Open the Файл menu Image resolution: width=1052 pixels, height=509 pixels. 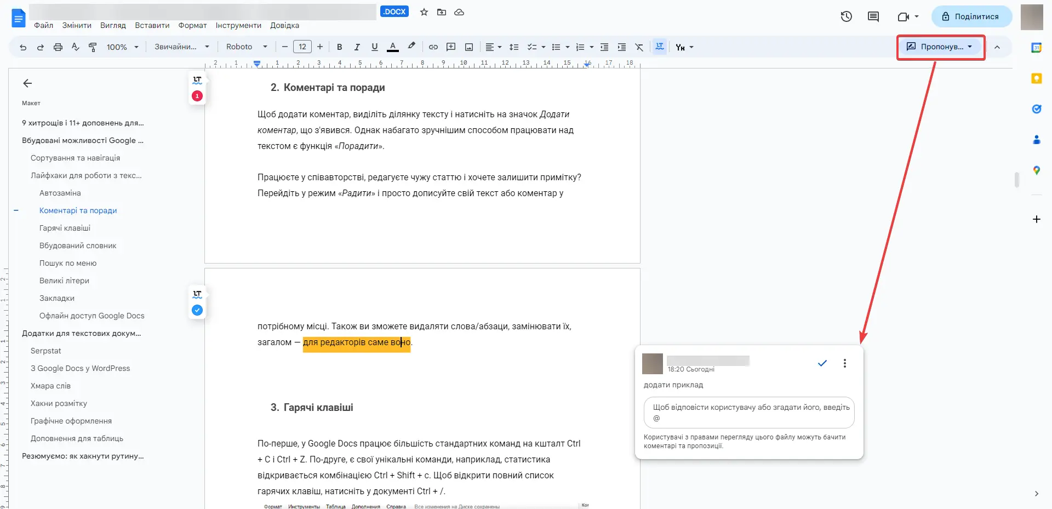[43, 25]
